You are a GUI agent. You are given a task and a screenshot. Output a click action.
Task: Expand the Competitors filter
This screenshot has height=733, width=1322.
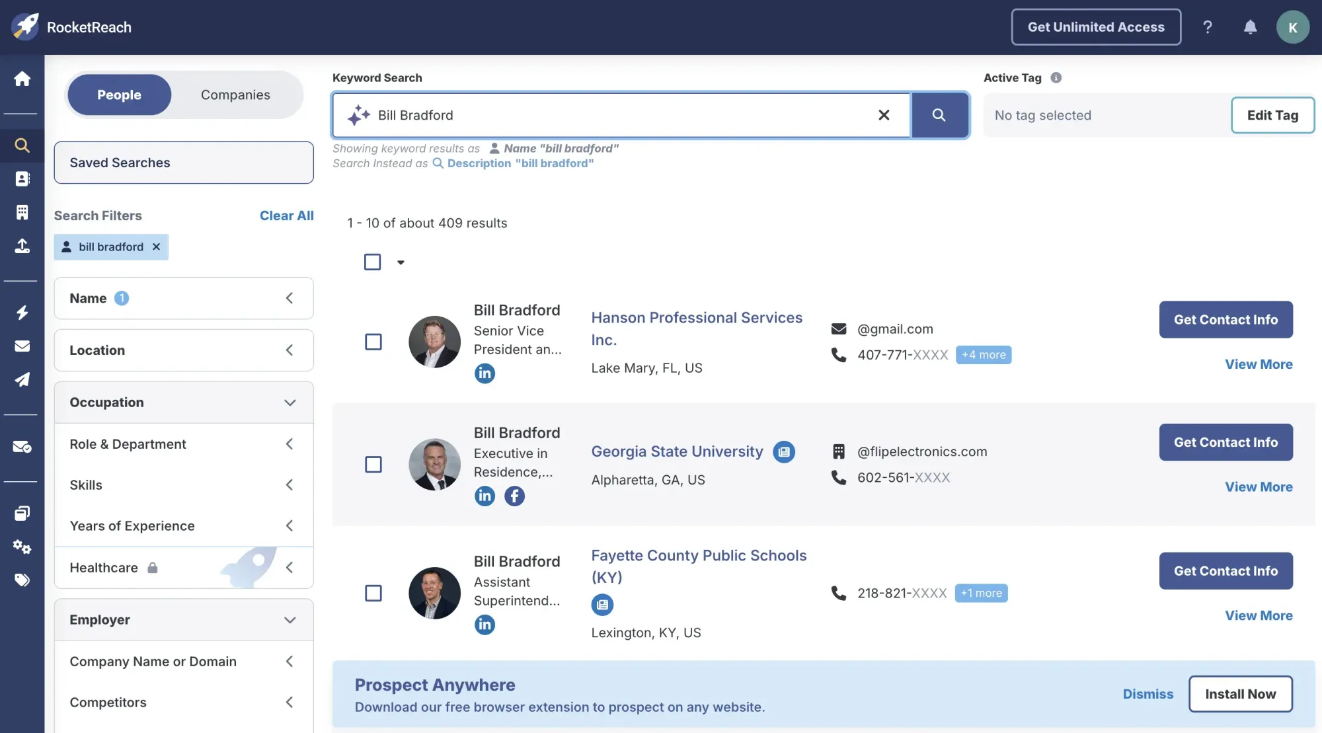[x=184, y=703]
